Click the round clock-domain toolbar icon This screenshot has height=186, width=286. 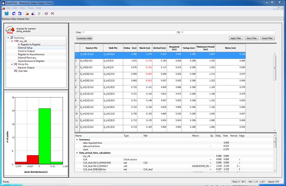click(x=46, y=13)
